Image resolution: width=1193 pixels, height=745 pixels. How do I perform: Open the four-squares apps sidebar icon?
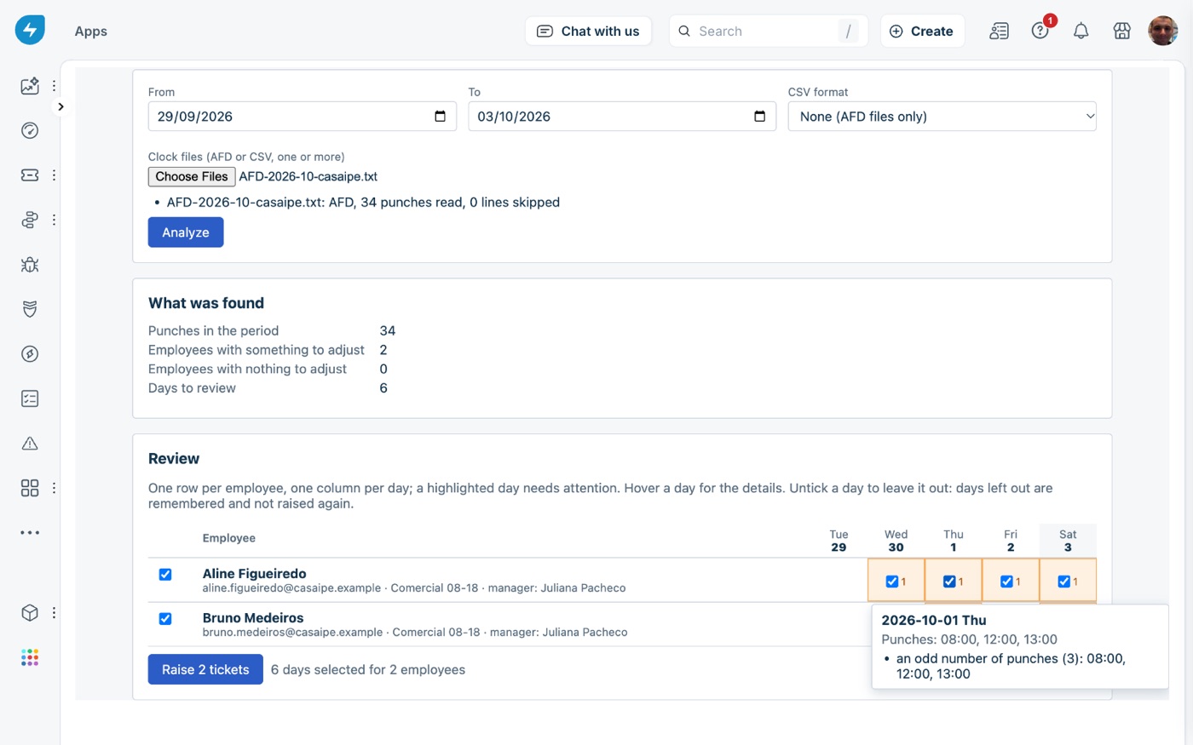point(30,488)
